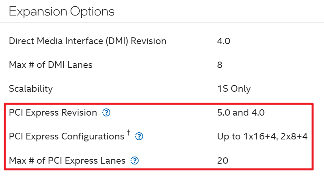Click the PCI Express Revision label text
324x176 pixels.
(x=53, y=112)
